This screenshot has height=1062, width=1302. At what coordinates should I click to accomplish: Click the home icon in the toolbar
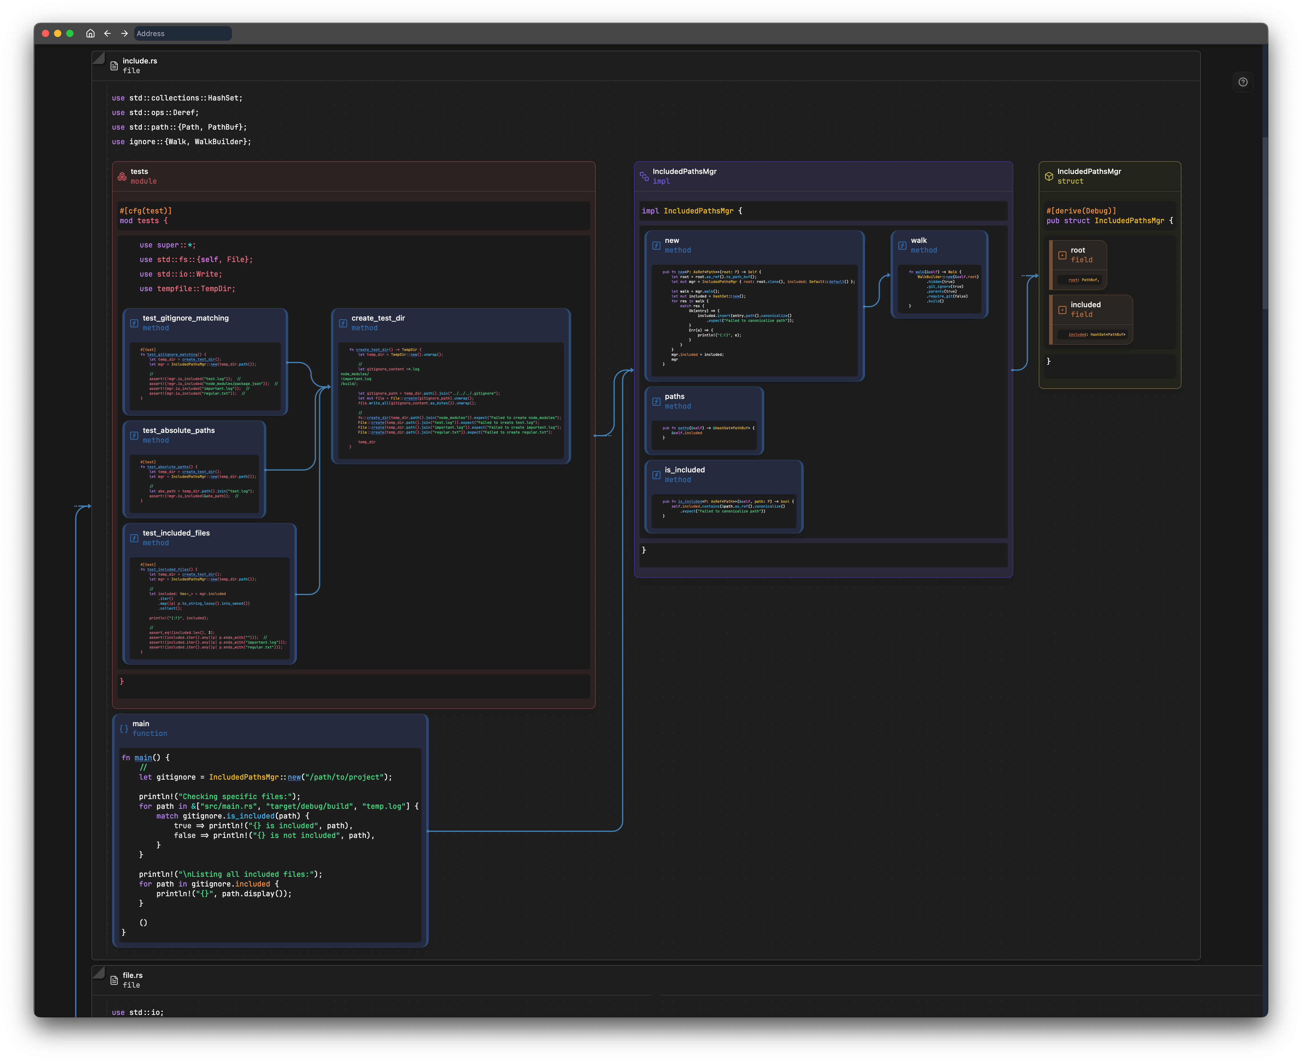(90, 34)
